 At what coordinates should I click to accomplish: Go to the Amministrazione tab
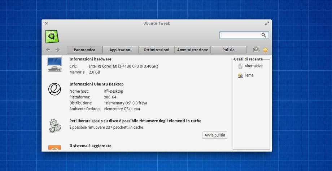click(x=192, y=50)
